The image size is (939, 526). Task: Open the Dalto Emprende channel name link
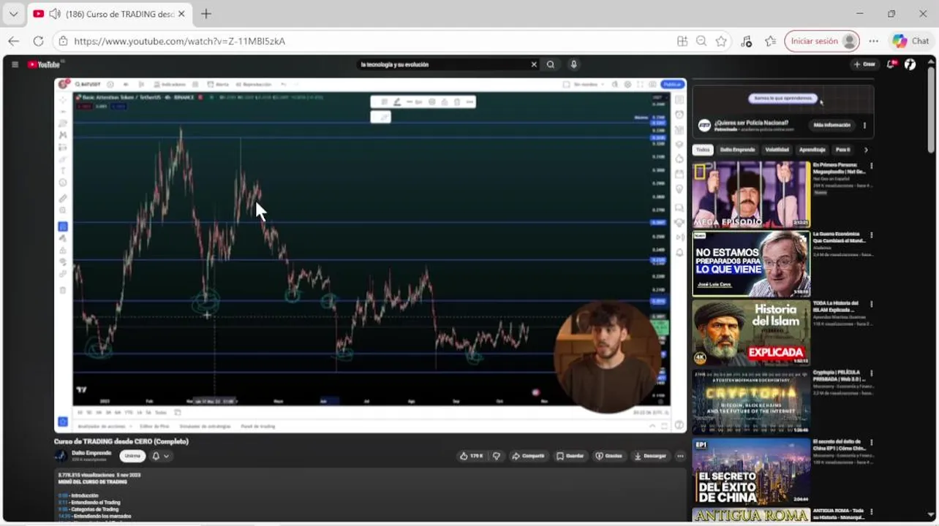tap(91, 453)
